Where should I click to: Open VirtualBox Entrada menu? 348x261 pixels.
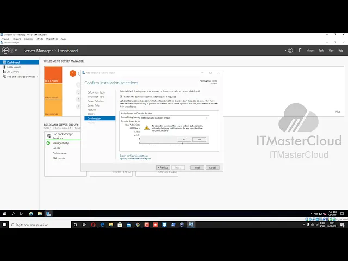coord(39,39)
